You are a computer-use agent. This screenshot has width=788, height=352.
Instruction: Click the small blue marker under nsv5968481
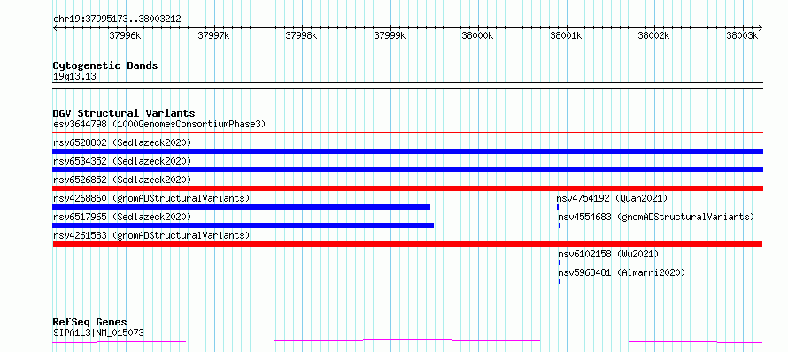(560, 281)
